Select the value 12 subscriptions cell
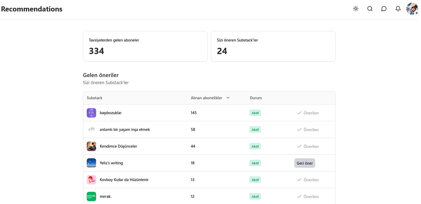421x204 pixels. (x=193, y=196)
